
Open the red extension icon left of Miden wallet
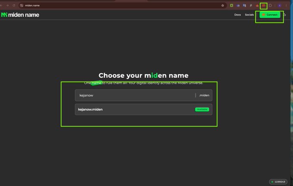point(257,6)
